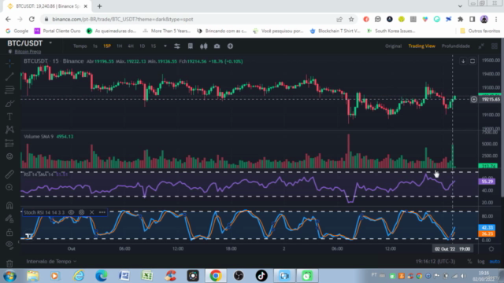Select the 1s time interval
The width and height of the screenshot is (504, 283).
point(95,46)
